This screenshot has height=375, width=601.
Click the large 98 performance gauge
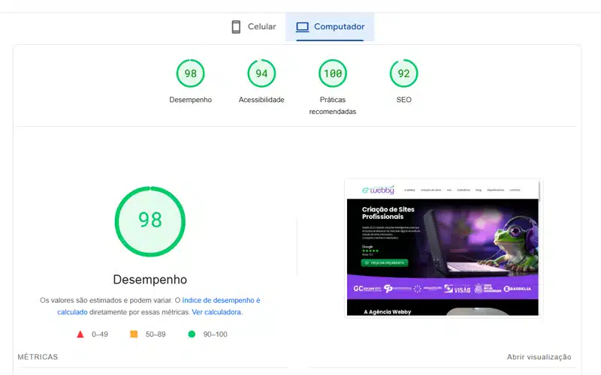pyautogui.click(x=149, y=221)
